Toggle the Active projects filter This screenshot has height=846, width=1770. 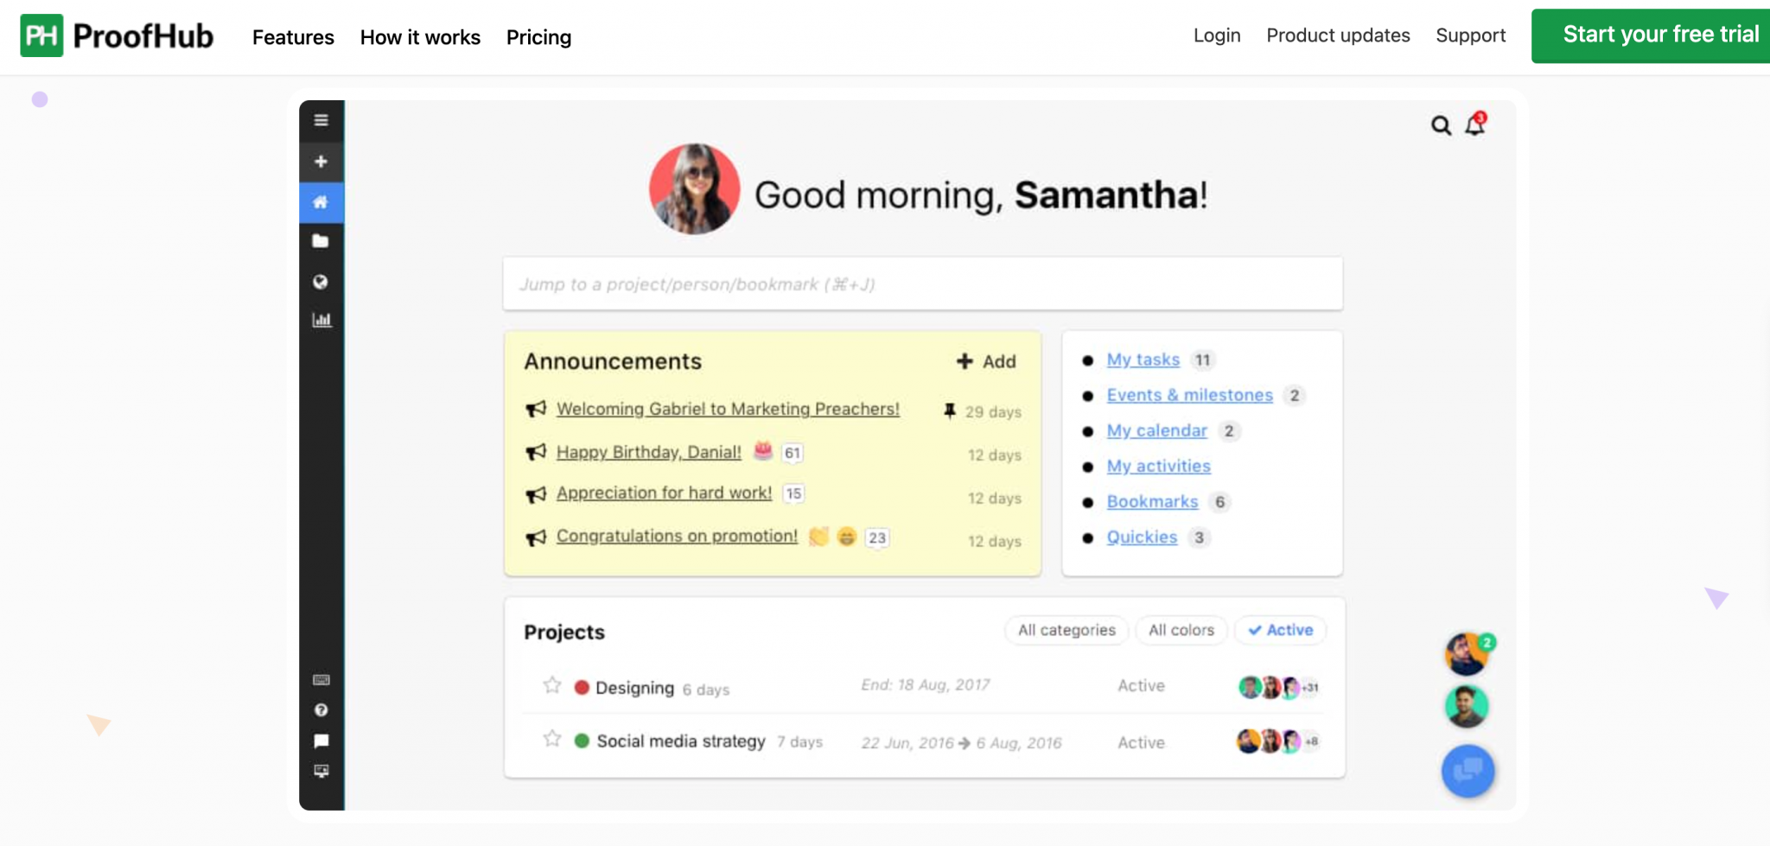pos(1281,630)
